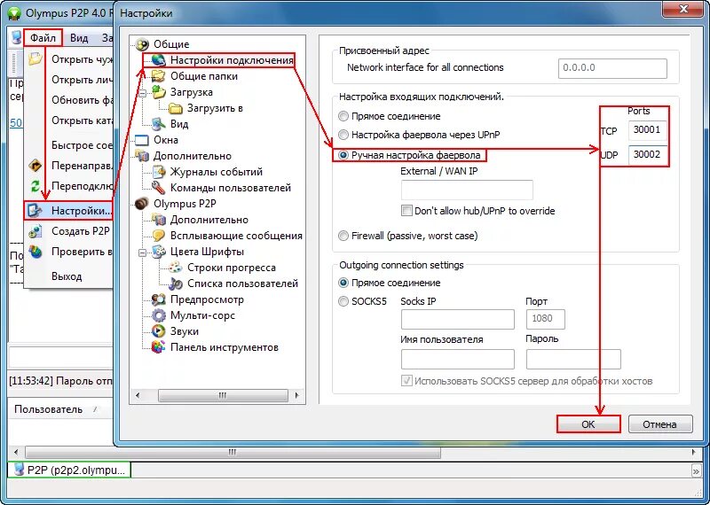
Task: Click the Socks IP input field
Action: [458, 319]
